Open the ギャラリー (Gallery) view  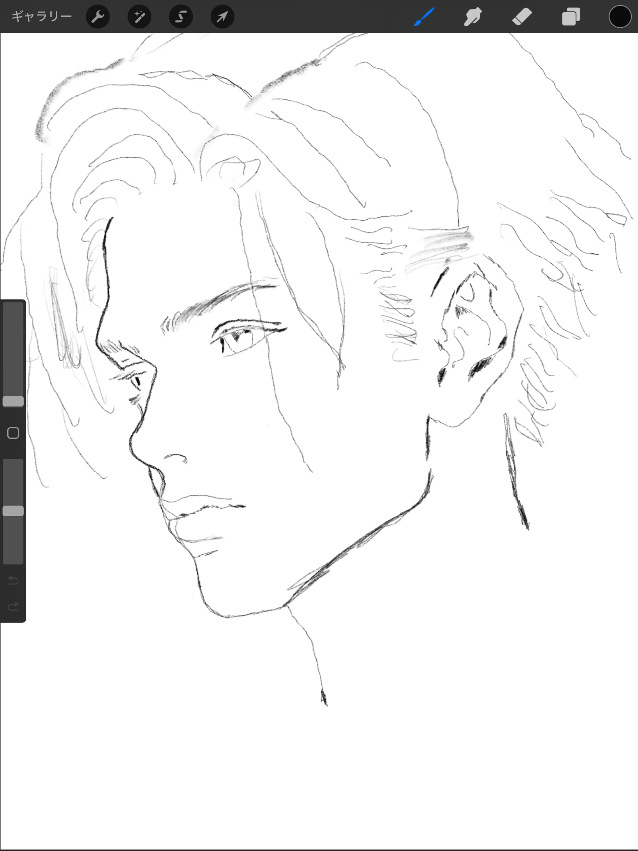pyautogui.click(x=41, y=16)
